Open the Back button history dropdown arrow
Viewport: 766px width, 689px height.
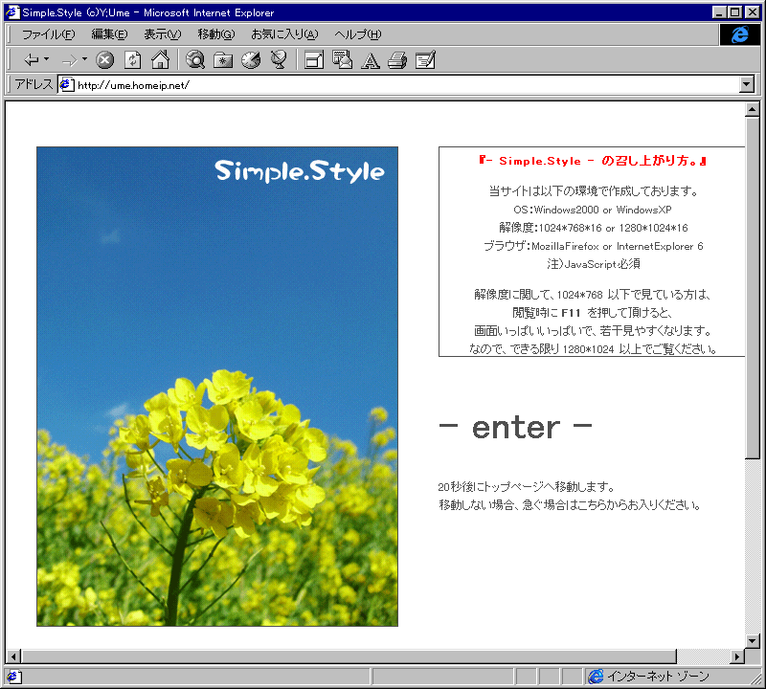pyautogui.click(x=46, y=59)
